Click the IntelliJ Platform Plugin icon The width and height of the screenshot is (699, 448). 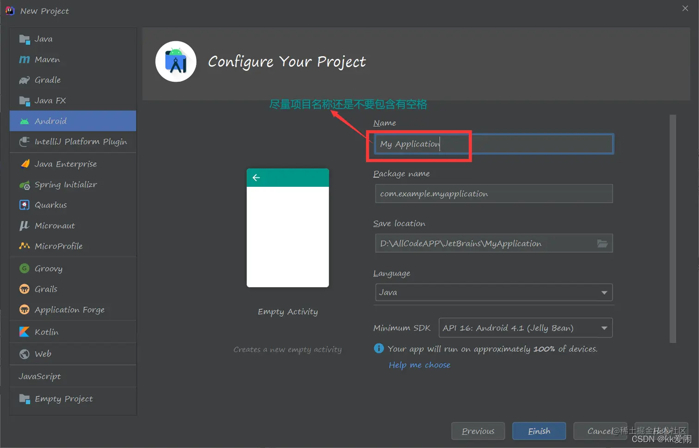tap(25, 141)
